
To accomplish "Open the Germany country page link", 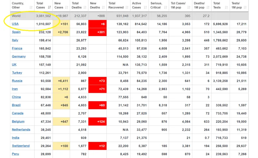I will [x=19, y=56].
